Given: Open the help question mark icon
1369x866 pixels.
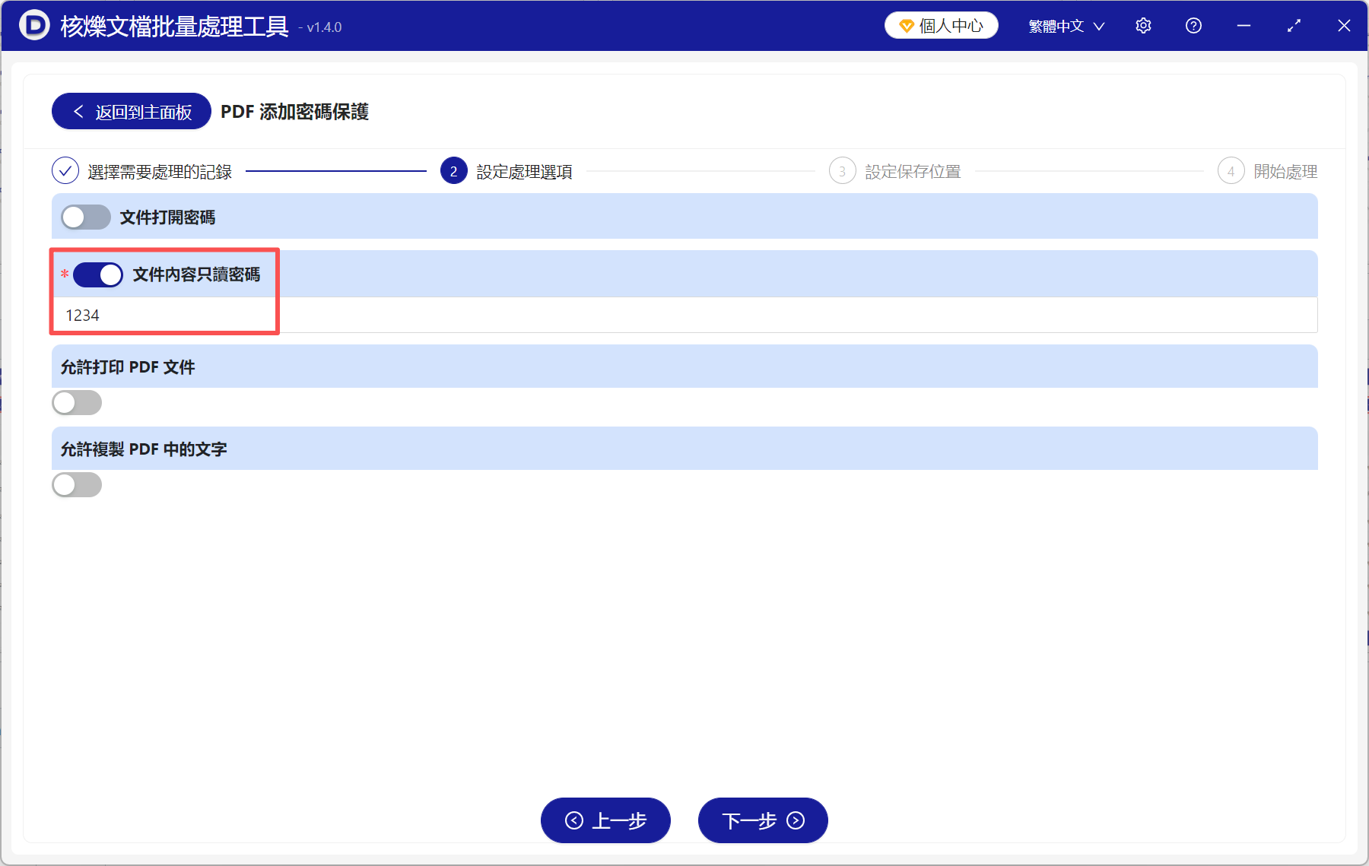Looking at the screenshot, I should 1193,25.
